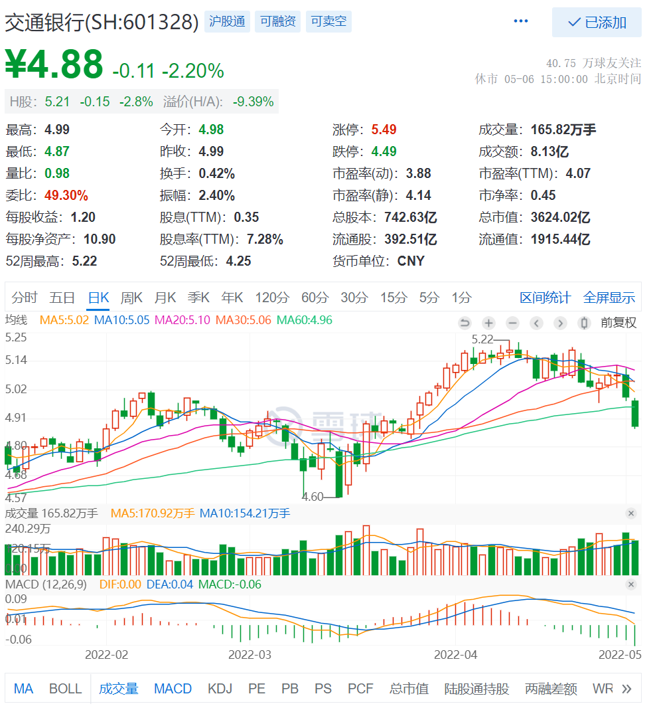Viewport: 649px width, 708px height.
Task: Select the 月K chart tab
Action: [x=165, y=298]
